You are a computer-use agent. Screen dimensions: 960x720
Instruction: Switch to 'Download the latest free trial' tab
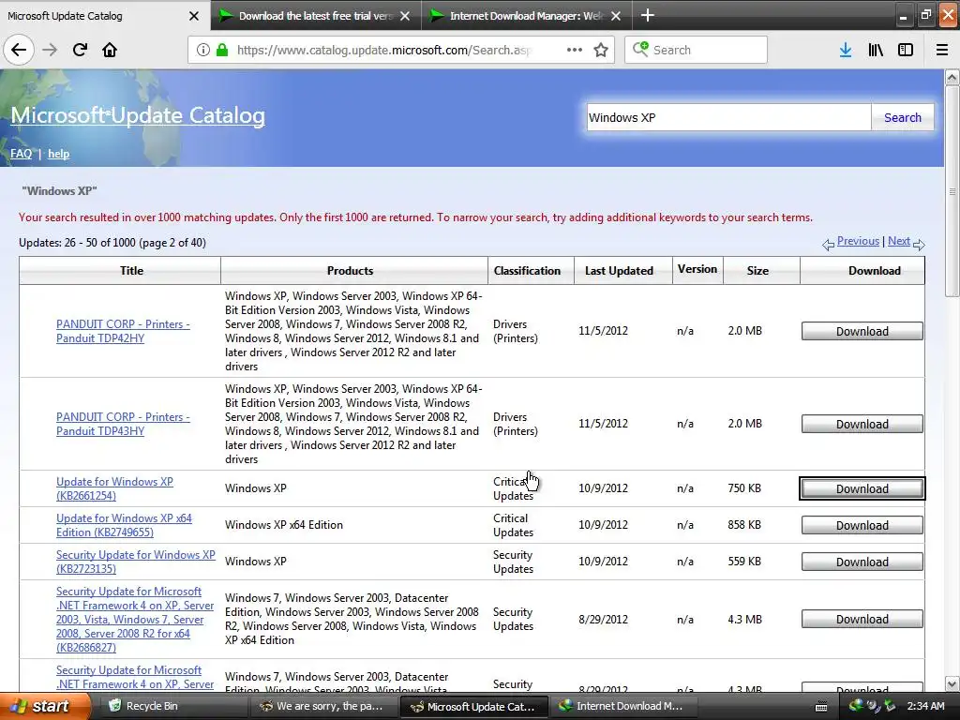[315, 15]
